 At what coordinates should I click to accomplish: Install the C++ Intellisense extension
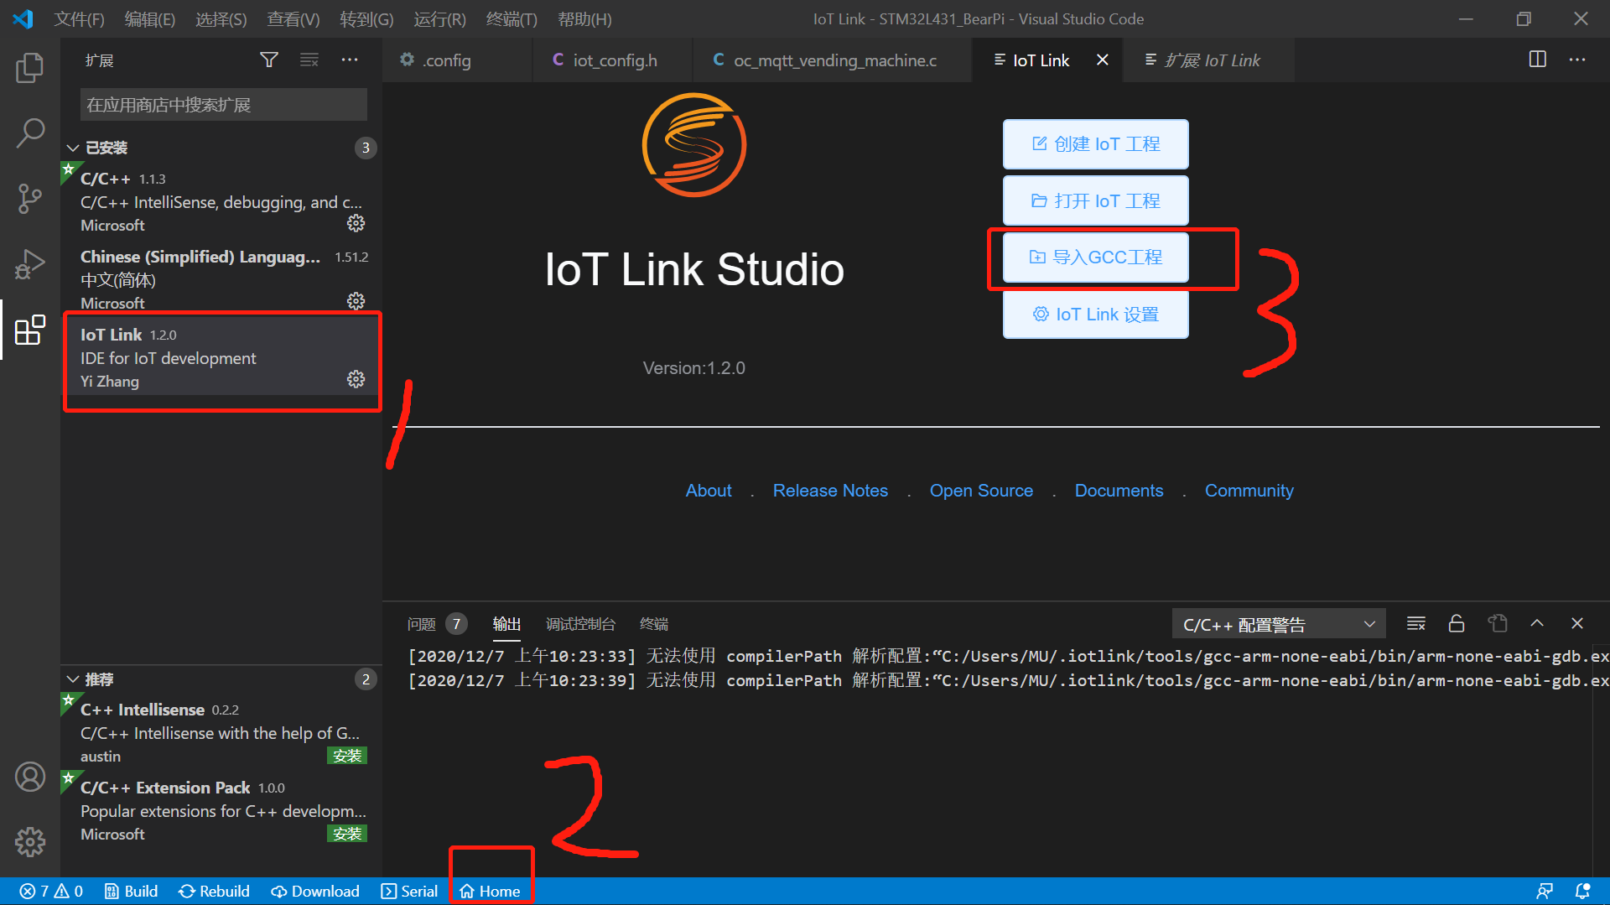347,756
